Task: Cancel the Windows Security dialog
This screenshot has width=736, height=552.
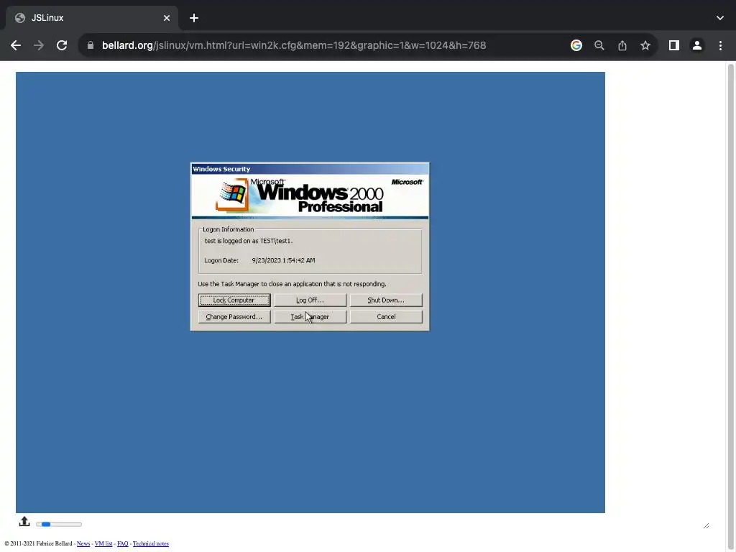Action: point(386,317)
